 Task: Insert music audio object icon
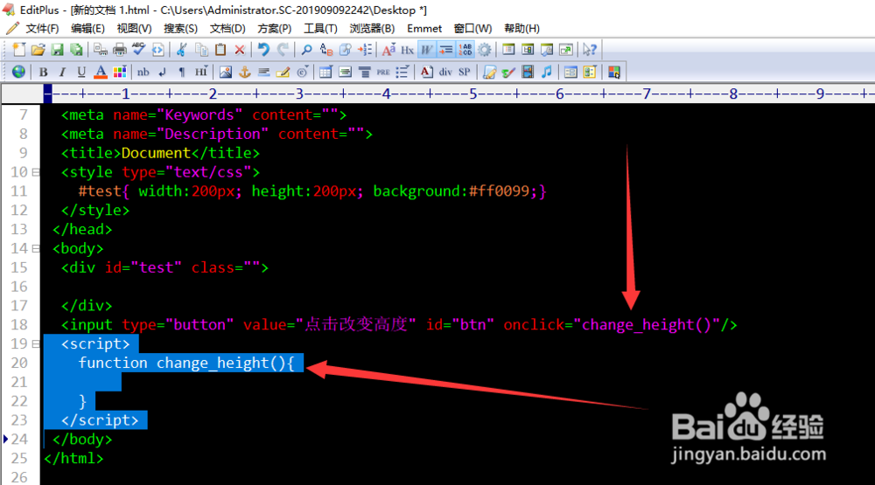click(546, 72)
